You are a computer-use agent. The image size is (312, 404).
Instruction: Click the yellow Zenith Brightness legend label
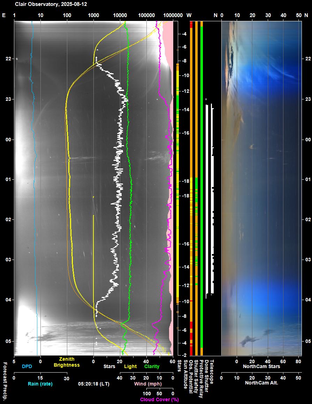(67, 362)
